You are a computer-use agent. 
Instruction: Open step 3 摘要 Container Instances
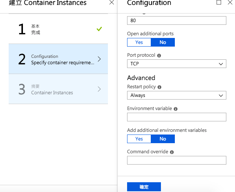pos(58,89)
